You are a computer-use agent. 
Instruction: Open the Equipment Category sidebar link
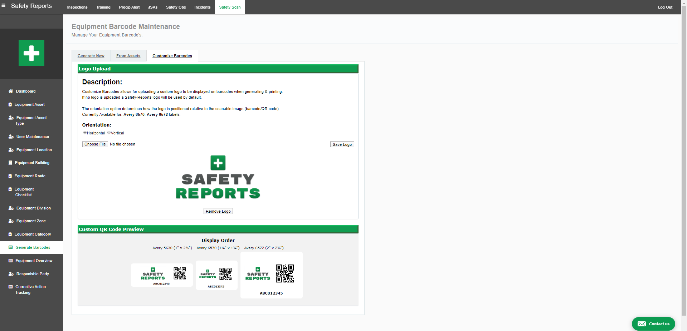33,234
